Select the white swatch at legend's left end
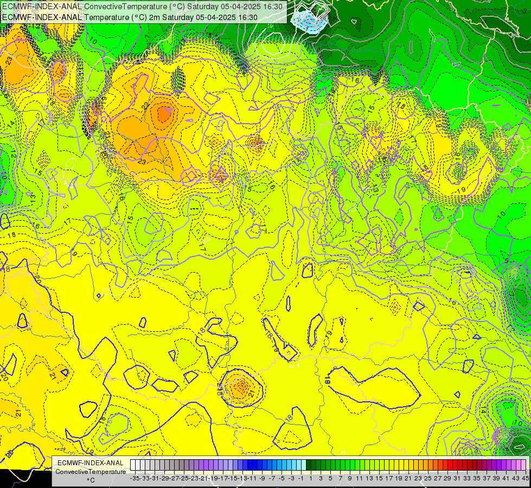The image size is (531, 488). [x=133, y=465]
